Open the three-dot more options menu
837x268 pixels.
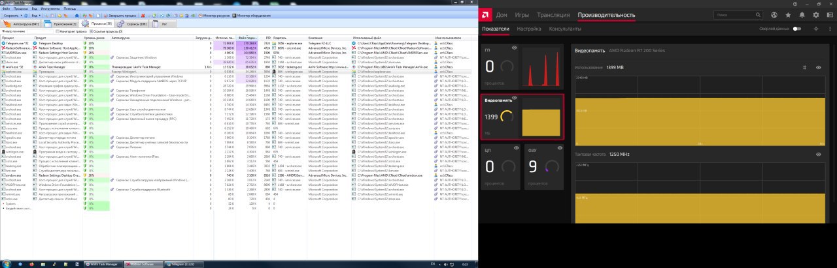click(x=830, y=29)
